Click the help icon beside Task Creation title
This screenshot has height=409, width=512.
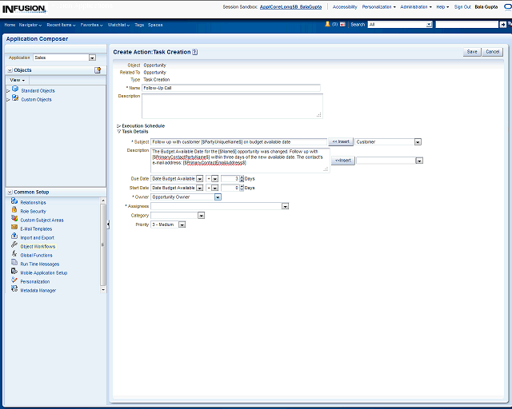195,52
